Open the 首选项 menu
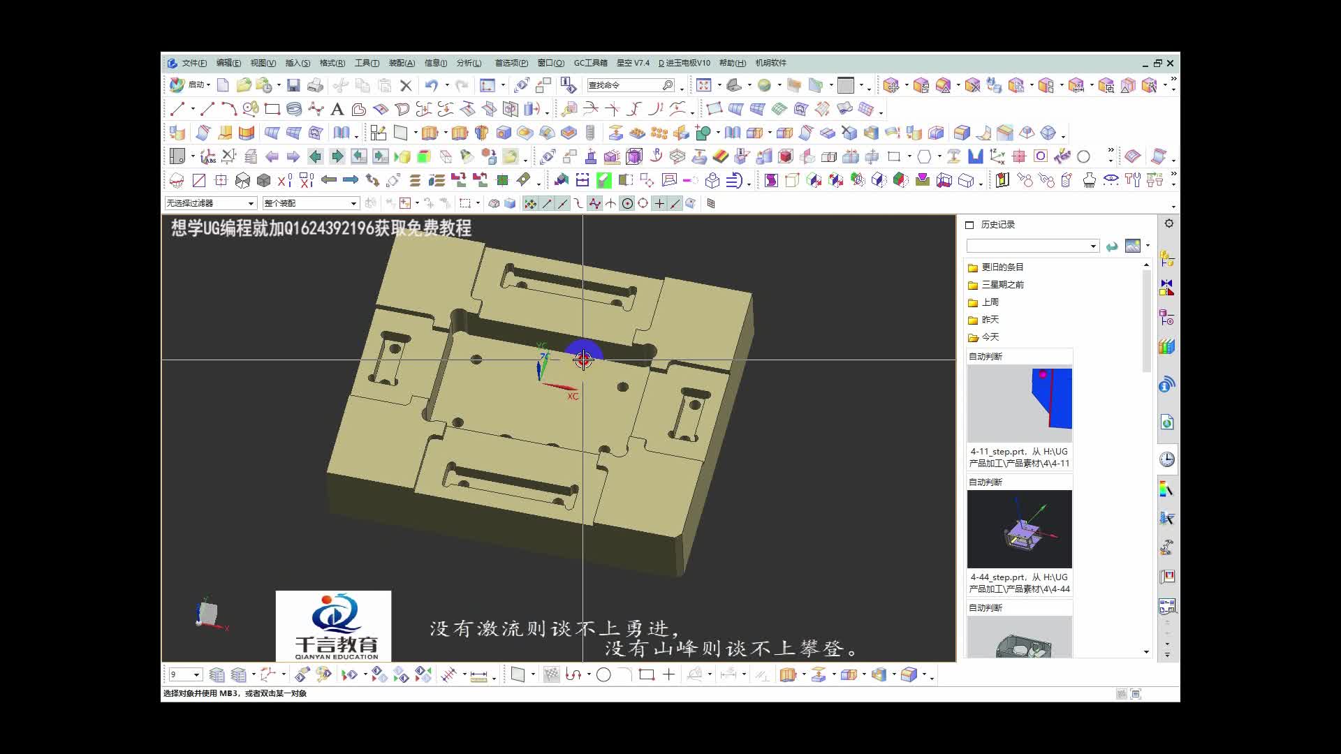 coord(511,63)
